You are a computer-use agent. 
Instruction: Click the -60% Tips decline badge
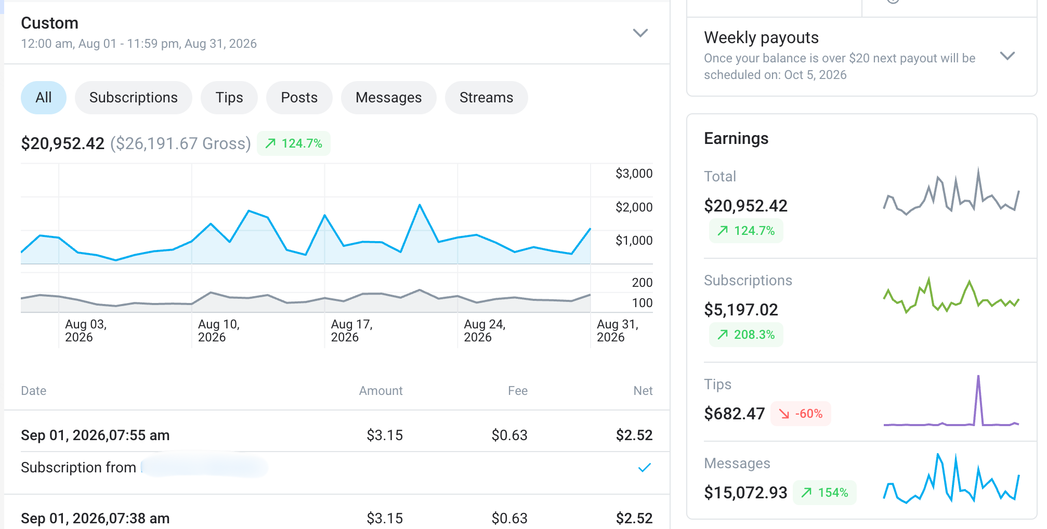tap(801, 414)
